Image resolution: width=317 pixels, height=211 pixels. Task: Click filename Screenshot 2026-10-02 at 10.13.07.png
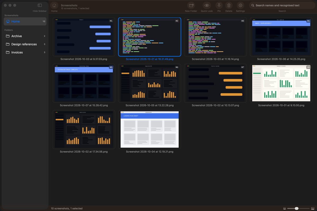coord(215,105)
